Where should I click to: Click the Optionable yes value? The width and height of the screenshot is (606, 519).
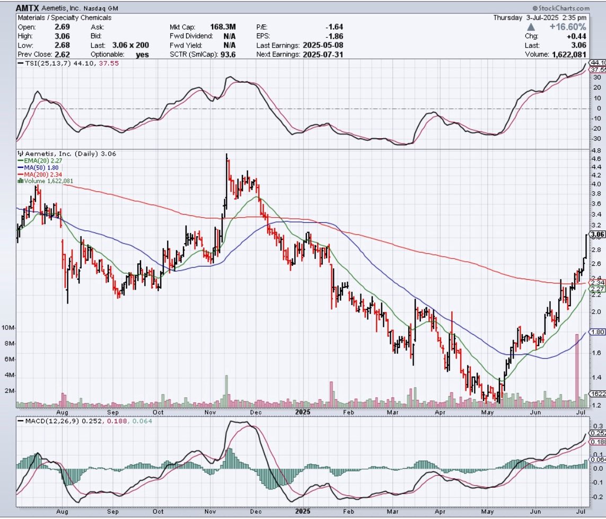click(142, 55)
